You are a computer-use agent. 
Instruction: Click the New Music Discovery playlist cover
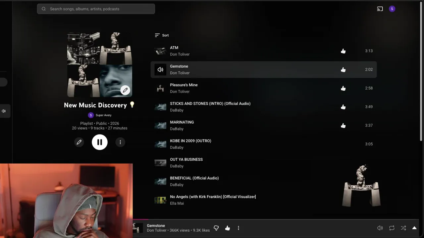click(x=100, y=65)
